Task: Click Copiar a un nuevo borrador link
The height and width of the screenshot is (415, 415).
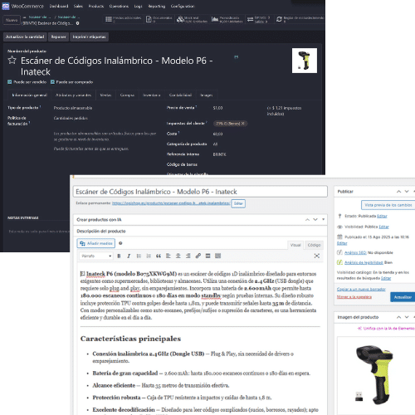Action: tap(361, 289)
